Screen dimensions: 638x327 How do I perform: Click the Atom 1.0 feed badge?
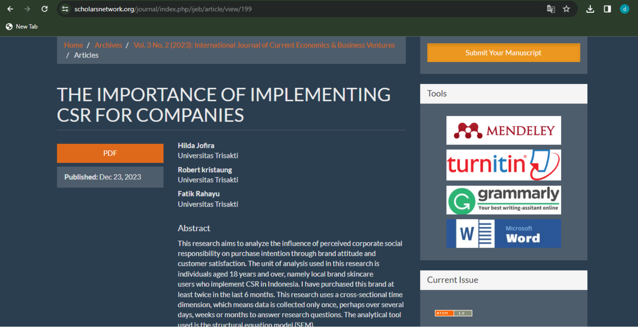pos(453,313)
